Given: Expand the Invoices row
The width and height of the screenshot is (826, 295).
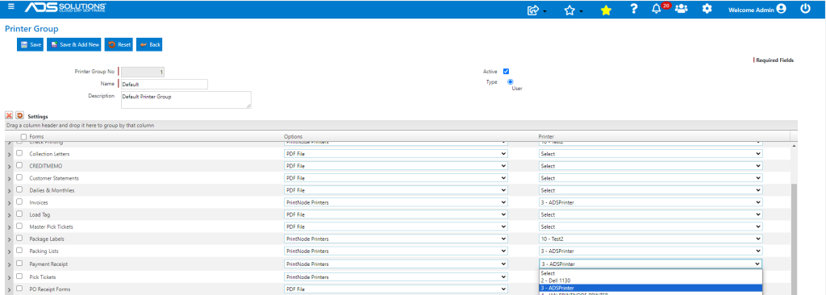Looking at the screenshot, I should (10, 203).
